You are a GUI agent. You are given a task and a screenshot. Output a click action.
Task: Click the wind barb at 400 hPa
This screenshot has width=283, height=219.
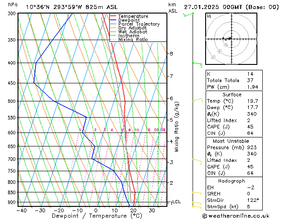(x=197, y=65)
